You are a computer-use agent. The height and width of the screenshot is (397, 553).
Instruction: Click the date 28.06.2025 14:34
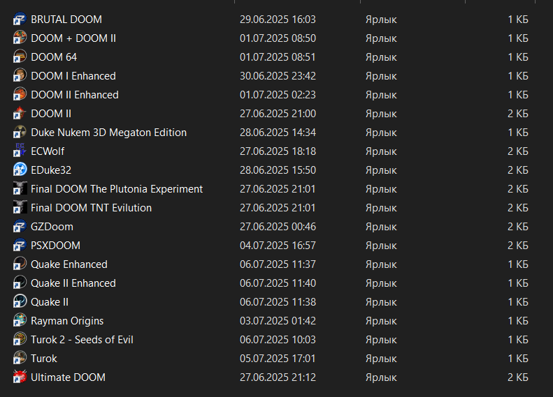278,133
